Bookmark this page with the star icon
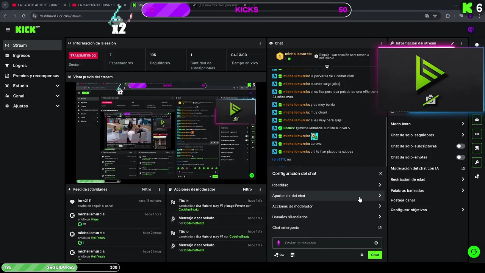The image size is (485, 273). point(435,16)
